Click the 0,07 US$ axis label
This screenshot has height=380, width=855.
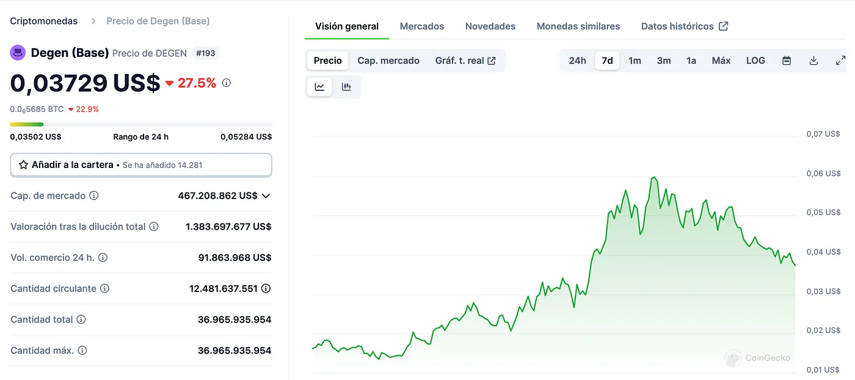pyautogui.click(x=823, y=134)
